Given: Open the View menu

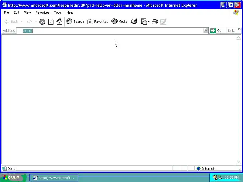Looking at the screenshot, I should [27, 12].
